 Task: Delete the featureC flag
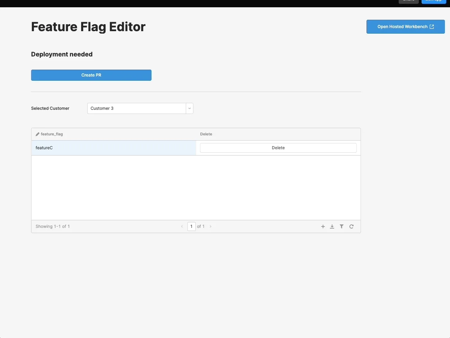point(278,148)
